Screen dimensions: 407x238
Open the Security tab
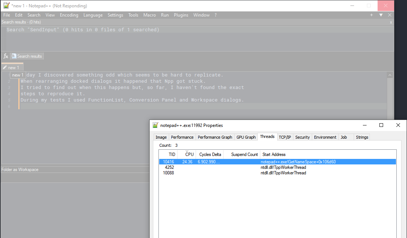tap(302, 137)
